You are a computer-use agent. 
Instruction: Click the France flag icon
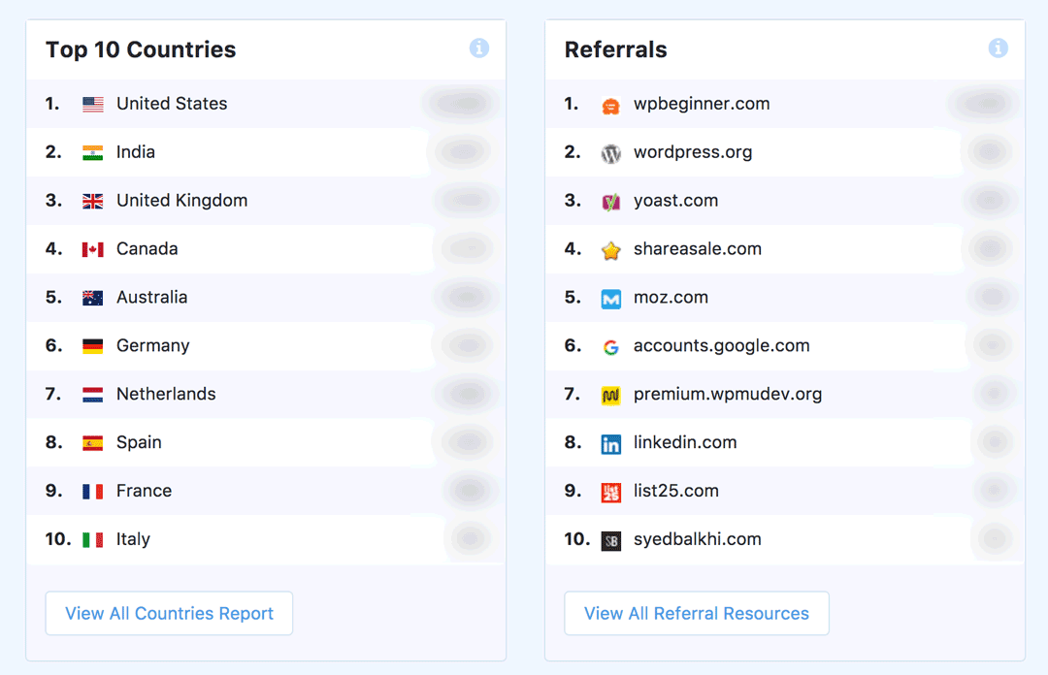tap(93, 492)
